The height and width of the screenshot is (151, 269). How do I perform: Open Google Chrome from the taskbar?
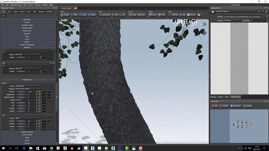point(51,148)
